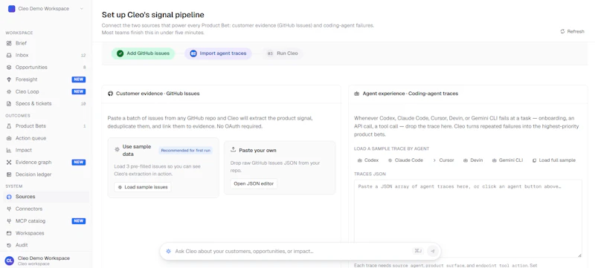Select the Import agent traces step

pos(218,53)
